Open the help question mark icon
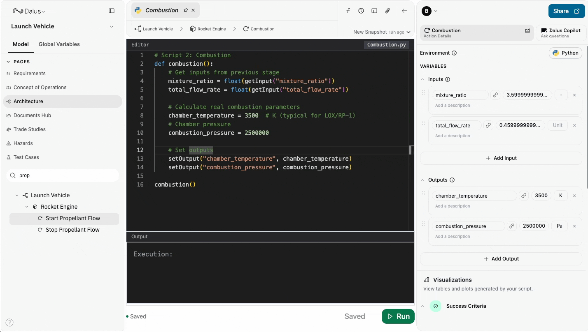The width and height of the screenshot is (588, 332). point(9,323)
